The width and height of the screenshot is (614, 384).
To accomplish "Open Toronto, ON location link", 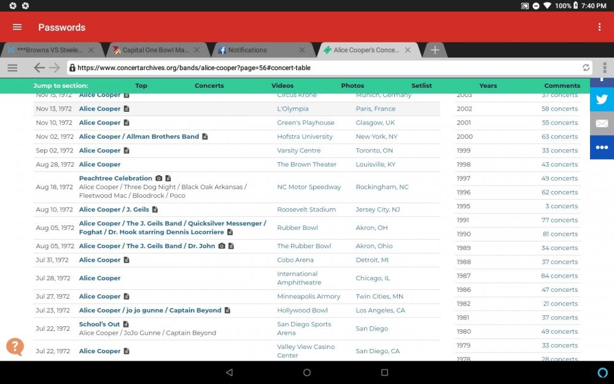I will click(374, 151).
